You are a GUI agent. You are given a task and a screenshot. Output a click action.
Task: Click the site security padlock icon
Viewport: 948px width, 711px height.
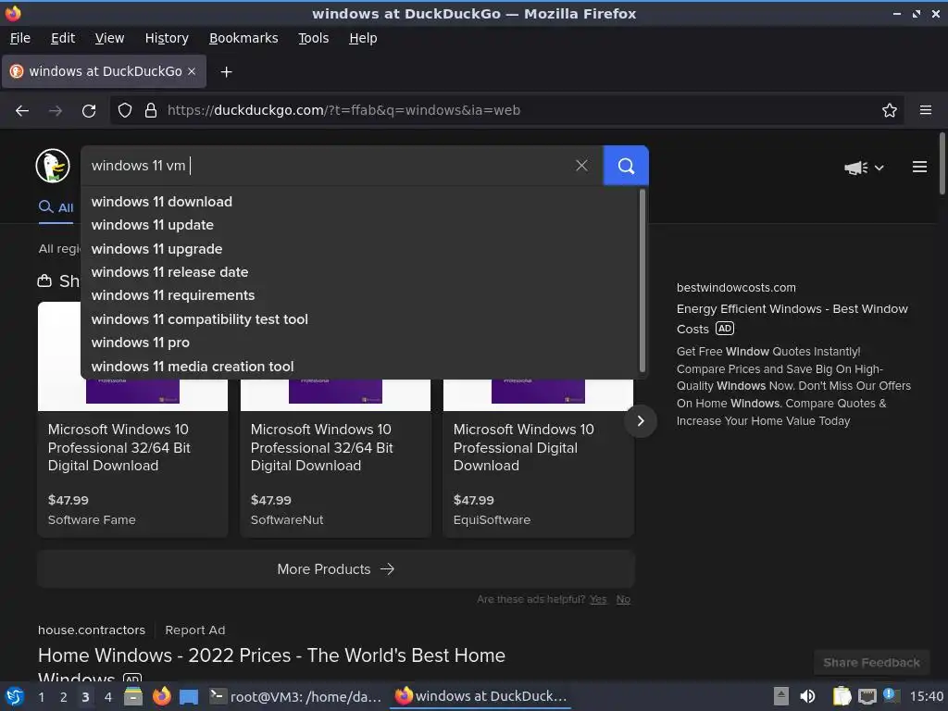pos(151,110)
